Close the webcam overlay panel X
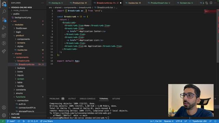This screenshot has height=123, width=219. [215, 99]
